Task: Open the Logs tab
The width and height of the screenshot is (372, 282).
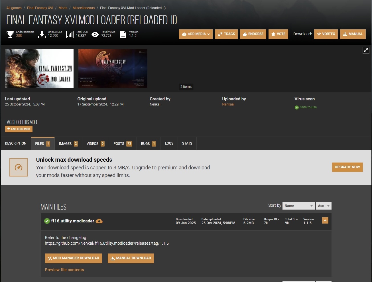Action: coord(169,143)
